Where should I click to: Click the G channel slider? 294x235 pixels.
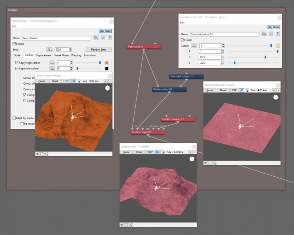point(253,57)
